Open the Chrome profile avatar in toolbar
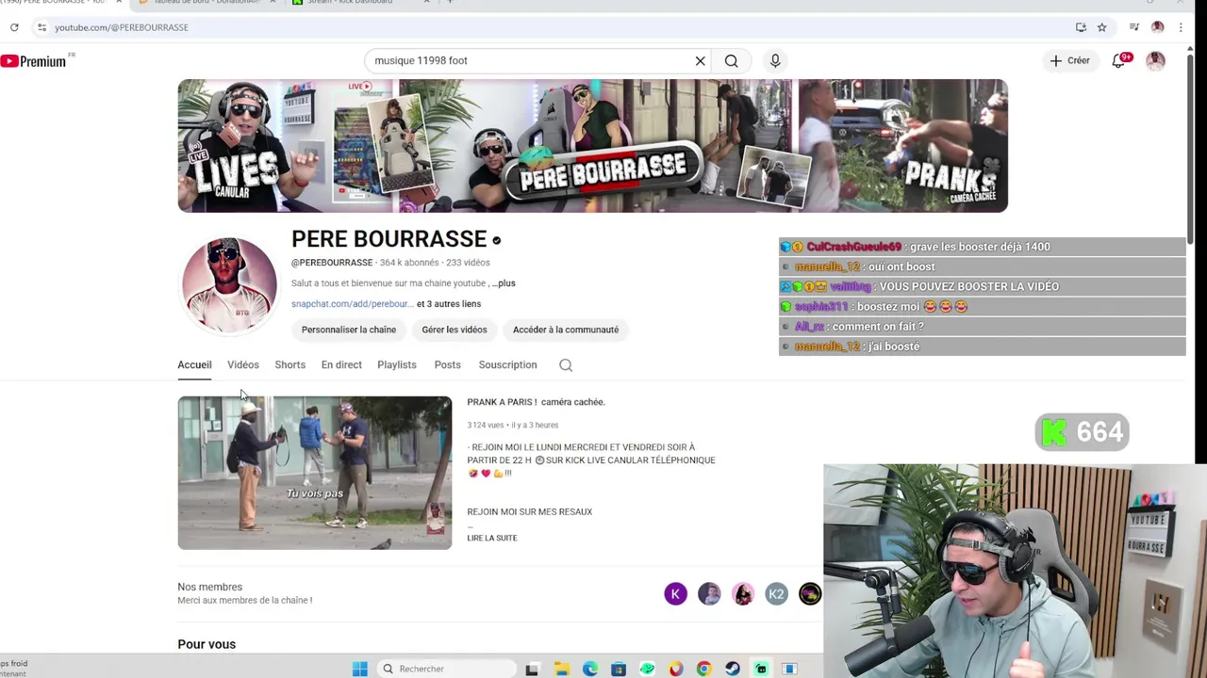 pyautogui.click(x=1158, y=27)
